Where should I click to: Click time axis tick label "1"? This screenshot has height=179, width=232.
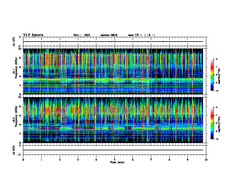[41, 160]
